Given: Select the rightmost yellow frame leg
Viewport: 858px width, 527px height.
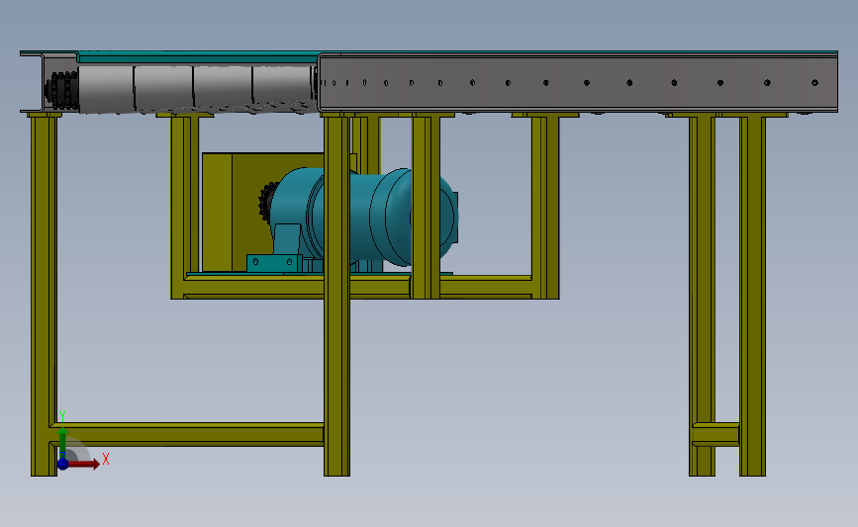Looking at the screenshot, I should [x=752, y=296].
